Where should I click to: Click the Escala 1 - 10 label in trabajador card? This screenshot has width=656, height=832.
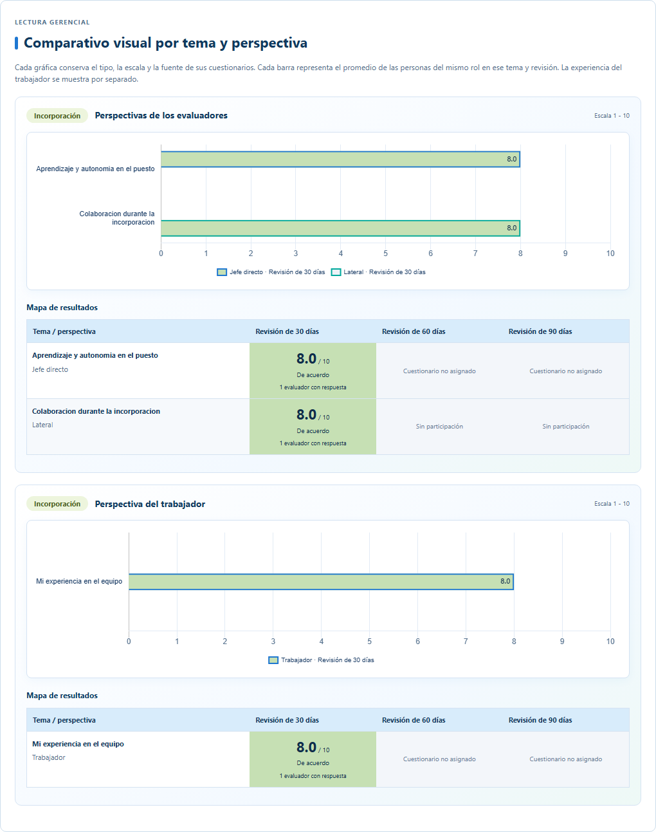(x=612, y=504)
